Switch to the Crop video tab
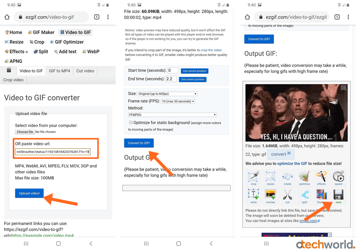356x250 pixels. coord(13,80)
